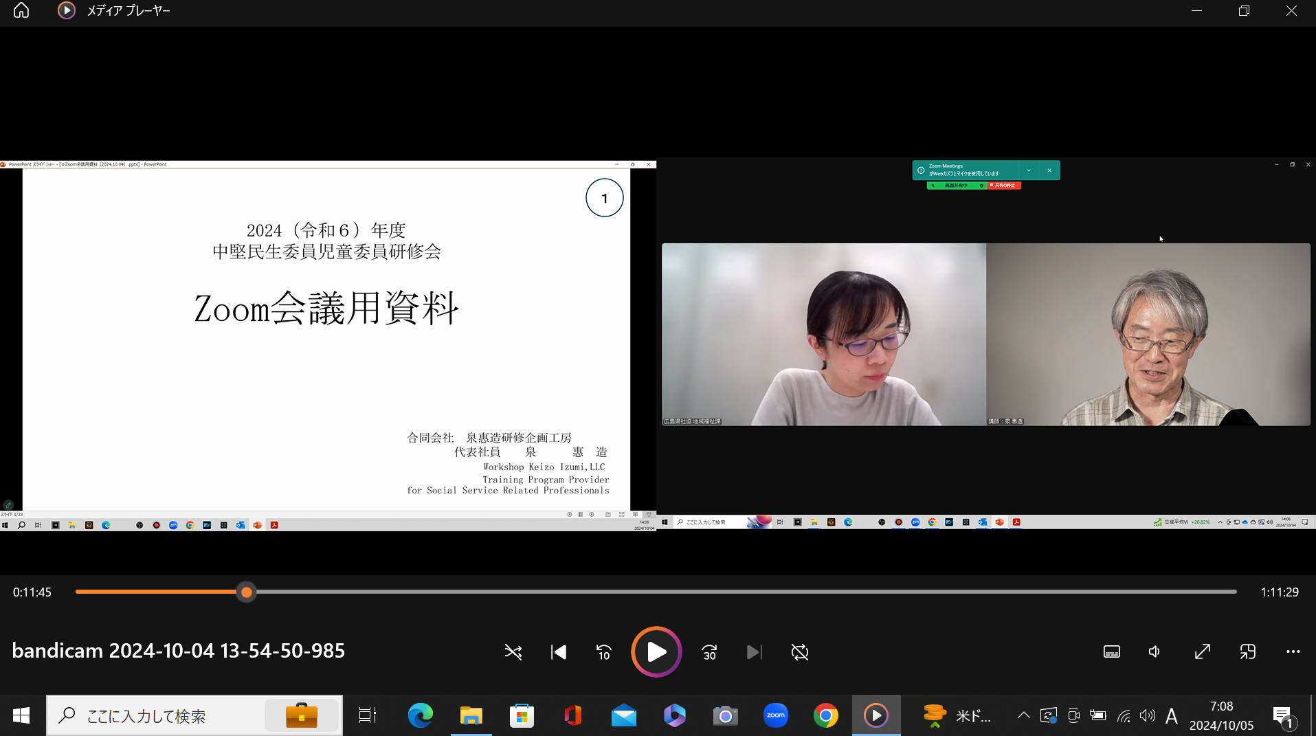Image resolution: width=1316 pixels, height=736 pixels.
Task: Click the total duration 1:11:29
Action: [1280, 592]
